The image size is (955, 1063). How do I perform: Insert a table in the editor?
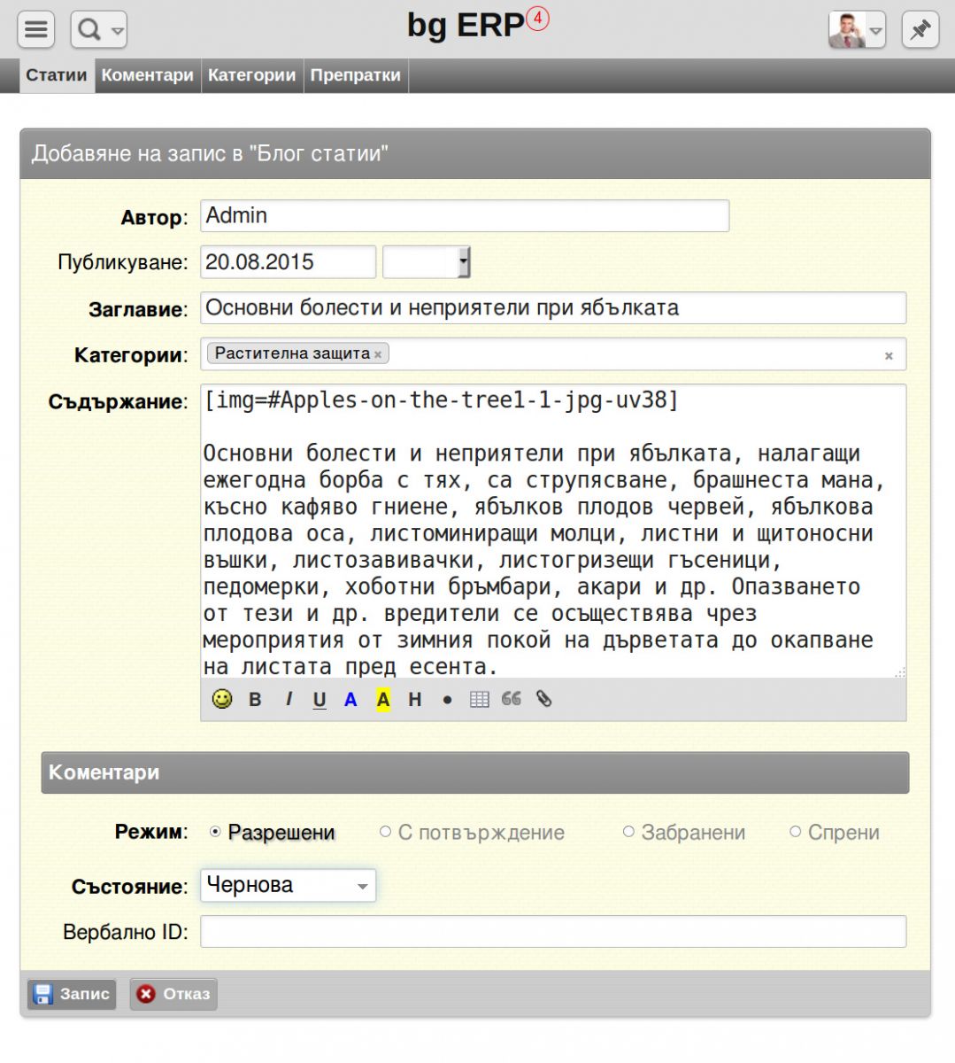pos(479,700)
